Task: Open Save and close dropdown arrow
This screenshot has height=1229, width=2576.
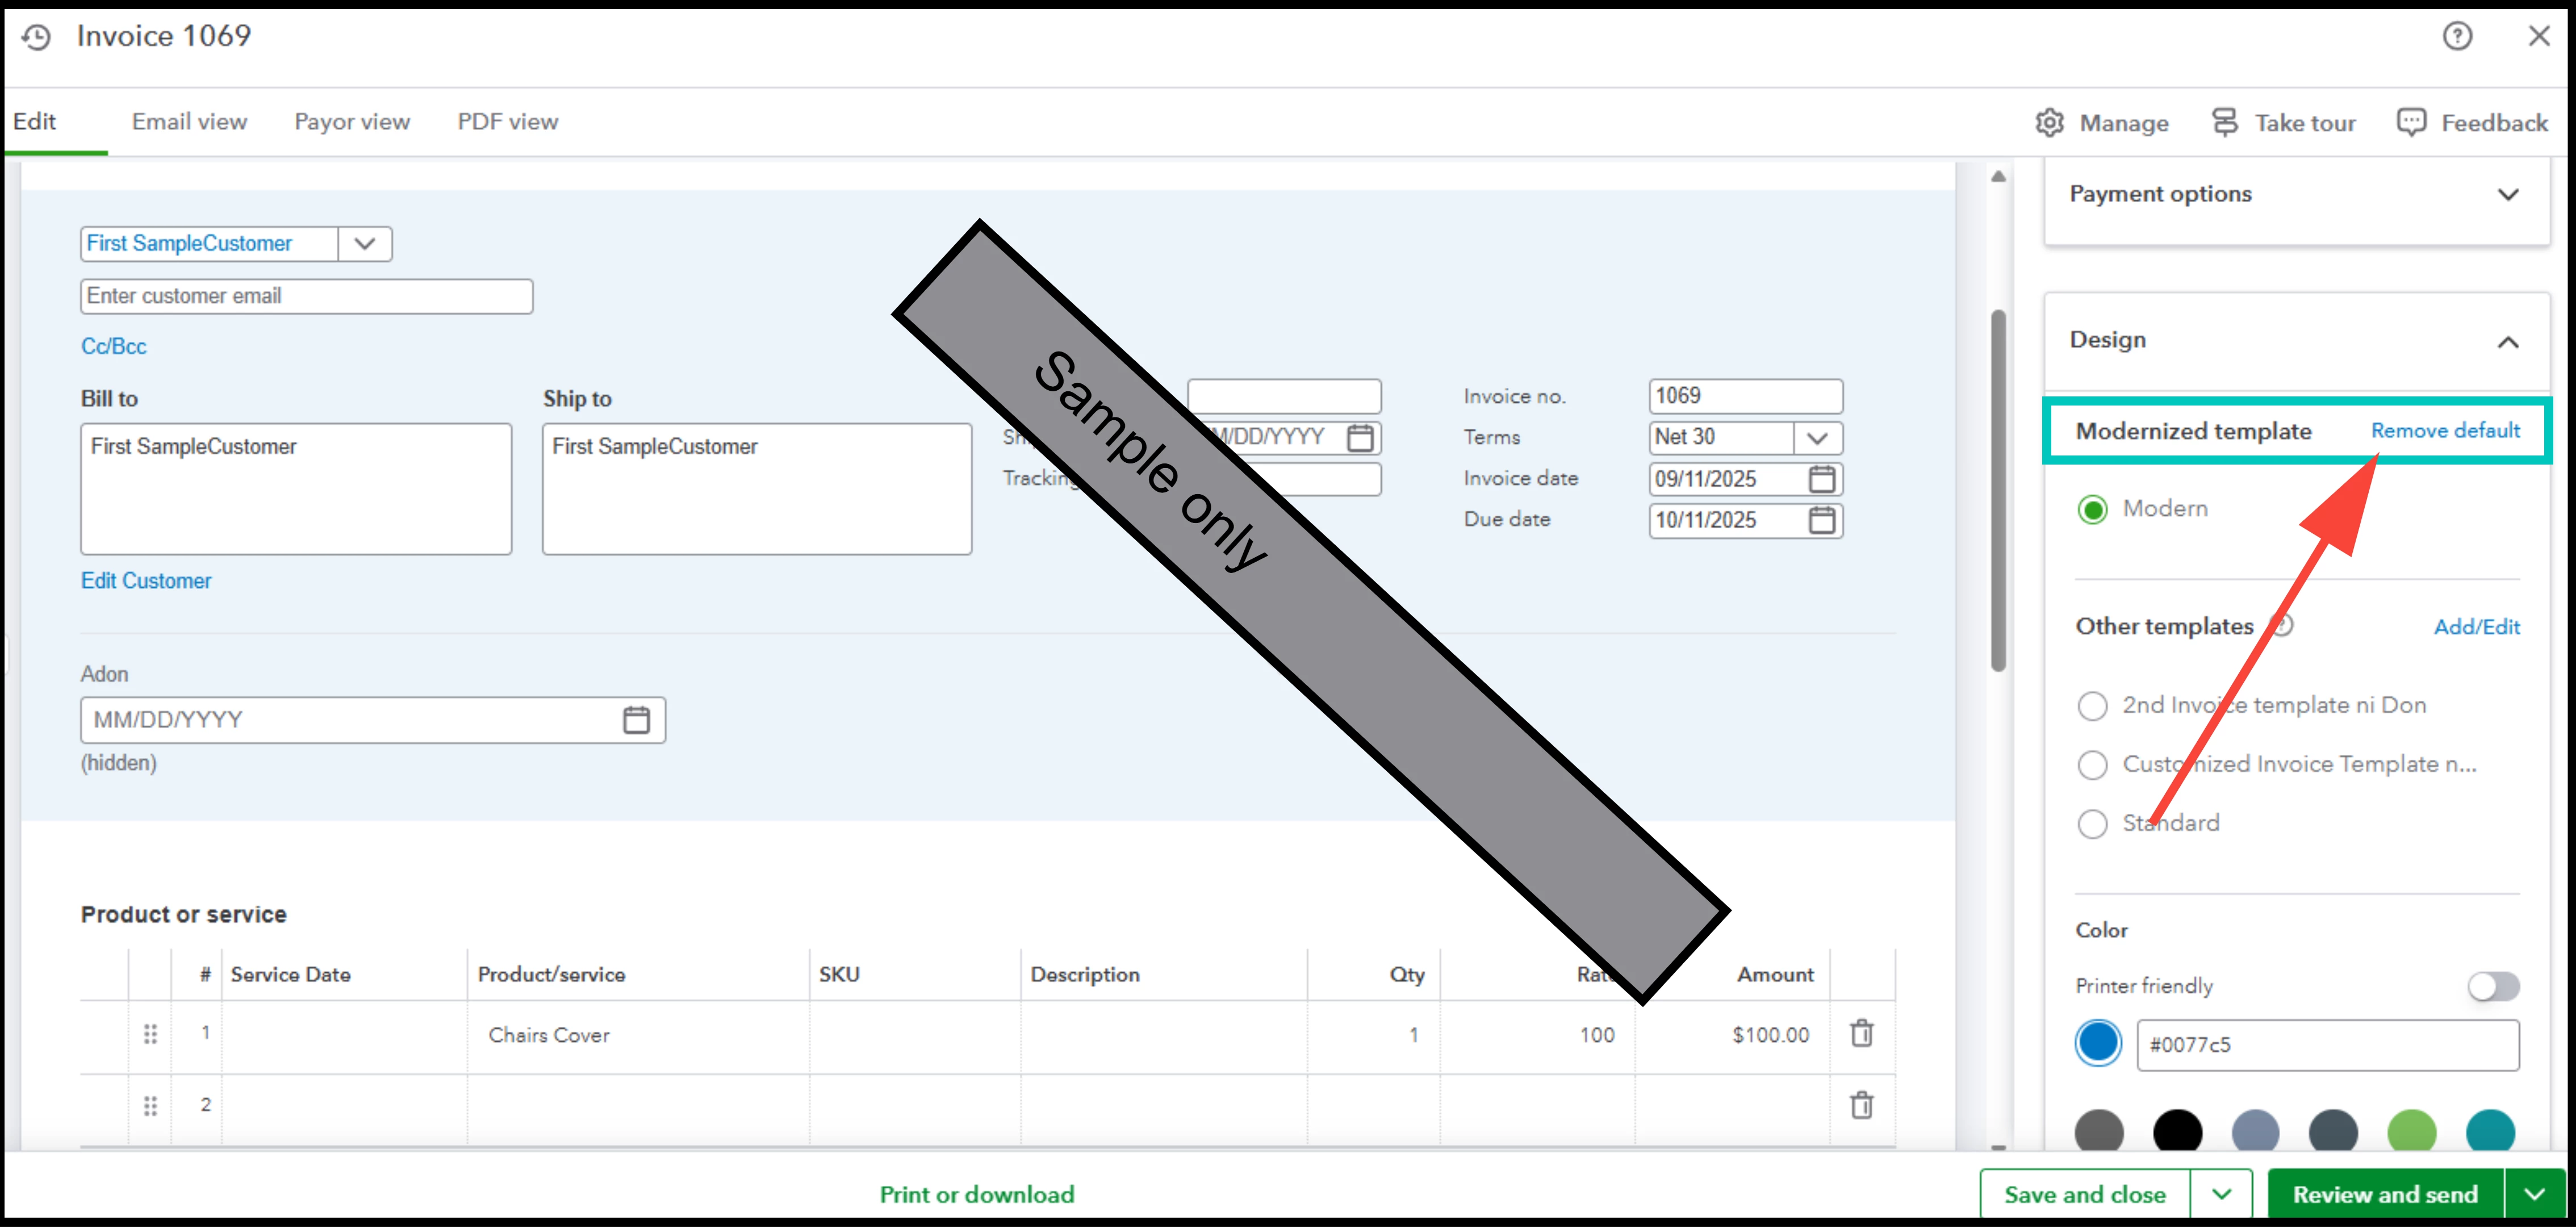Action: pyautogui.click(x=2221, y=1194)
